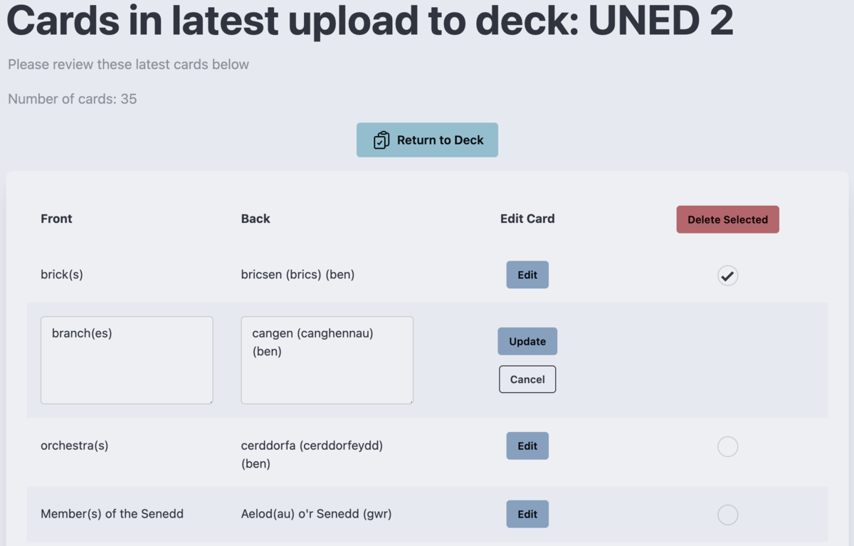This screenshot has width=854, height=546.
Task: Click the Return to Deck button label
Action: (x=440, y=140)
